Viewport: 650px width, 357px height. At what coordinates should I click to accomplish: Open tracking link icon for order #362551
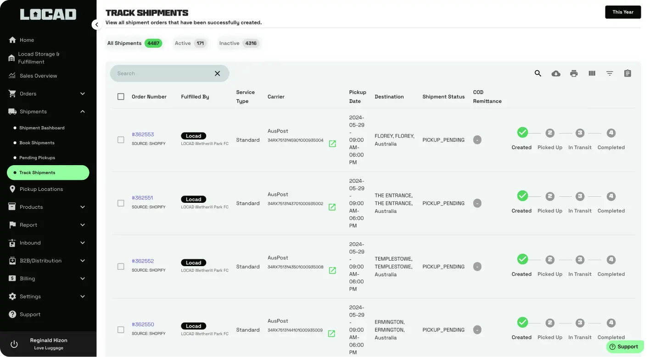click(x=332, y=207)
